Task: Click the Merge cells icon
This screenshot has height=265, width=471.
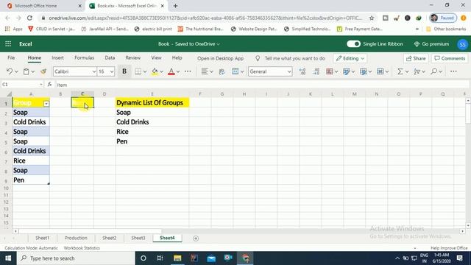Action: [x=235, y=71]
